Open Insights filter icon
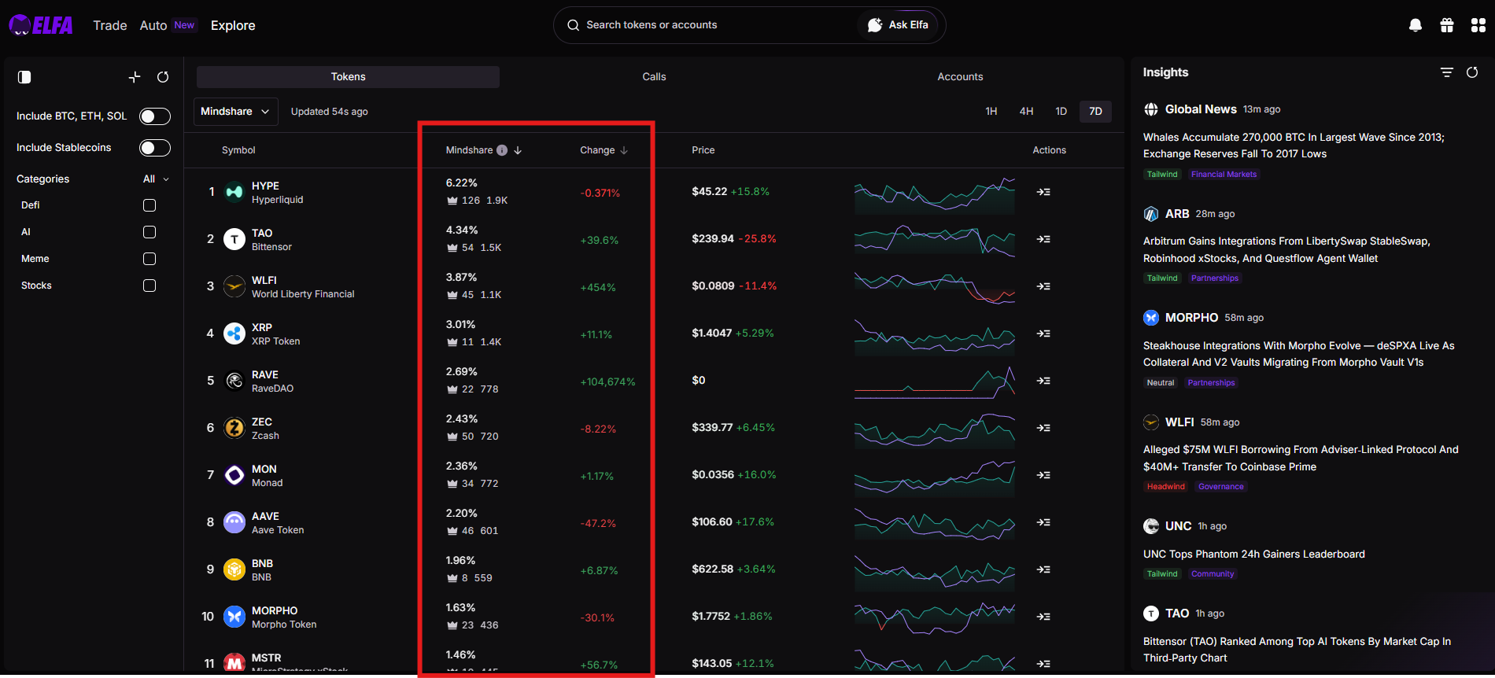 (x=1447, y=72)
